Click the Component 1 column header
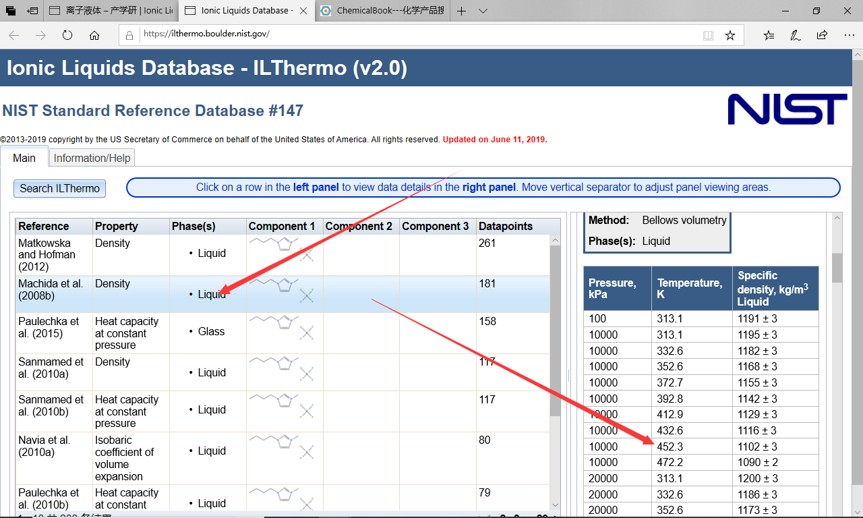 284,226
